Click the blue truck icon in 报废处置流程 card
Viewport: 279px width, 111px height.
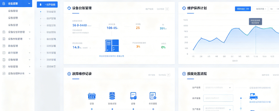(254, 96)
